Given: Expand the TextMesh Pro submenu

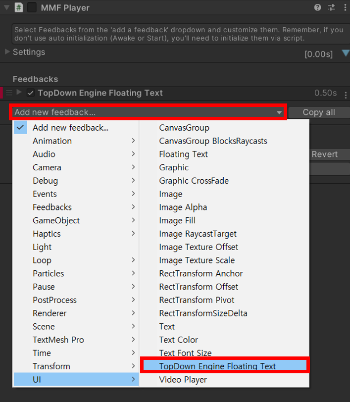Looking at the screenshot, I should pyautogui.click(x=76, y=340).
